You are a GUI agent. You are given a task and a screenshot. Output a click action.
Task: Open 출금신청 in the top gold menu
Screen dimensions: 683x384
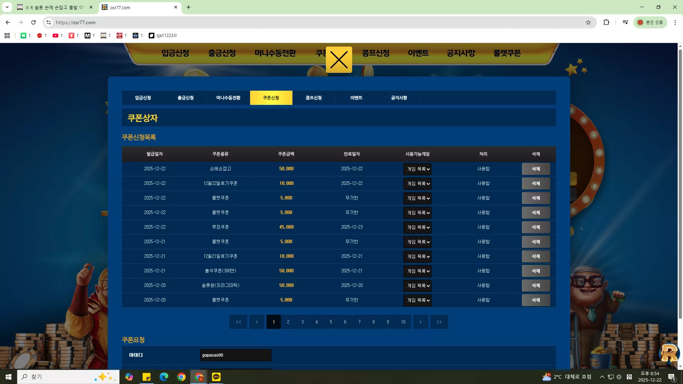pyautogui.click(x=222, y=53)
